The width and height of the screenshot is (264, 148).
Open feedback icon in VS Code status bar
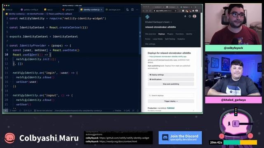pyautogui.click(x=133, y=111)
